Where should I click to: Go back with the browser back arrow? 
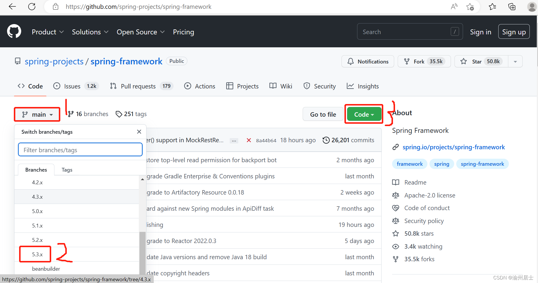coord(12,6)
